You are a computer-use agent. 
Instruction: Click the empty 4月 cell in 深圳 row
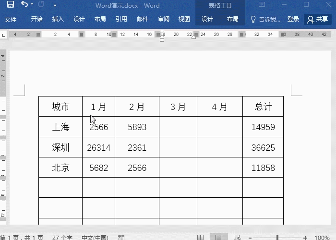coord(220,147)
